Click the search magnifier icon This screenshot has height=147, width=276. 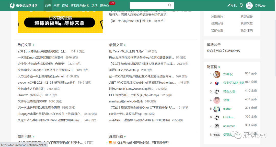click(169, 5)
